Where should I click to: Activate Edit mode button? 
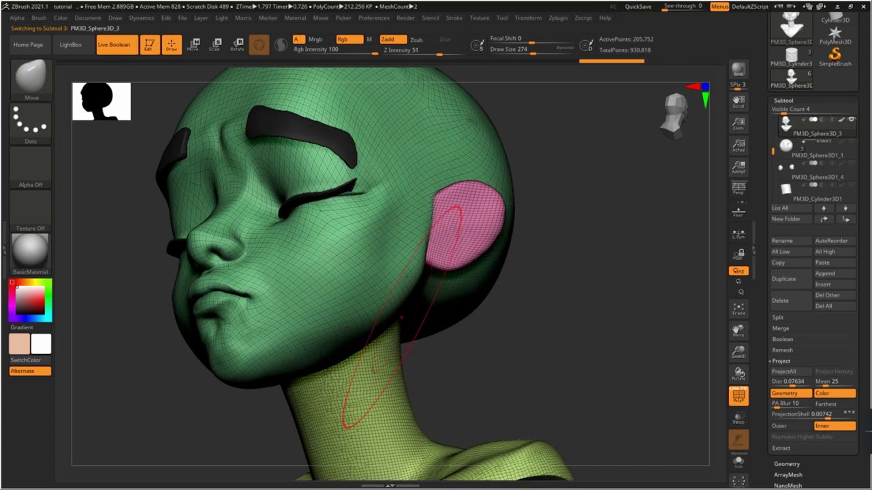(x=150, y=45)
